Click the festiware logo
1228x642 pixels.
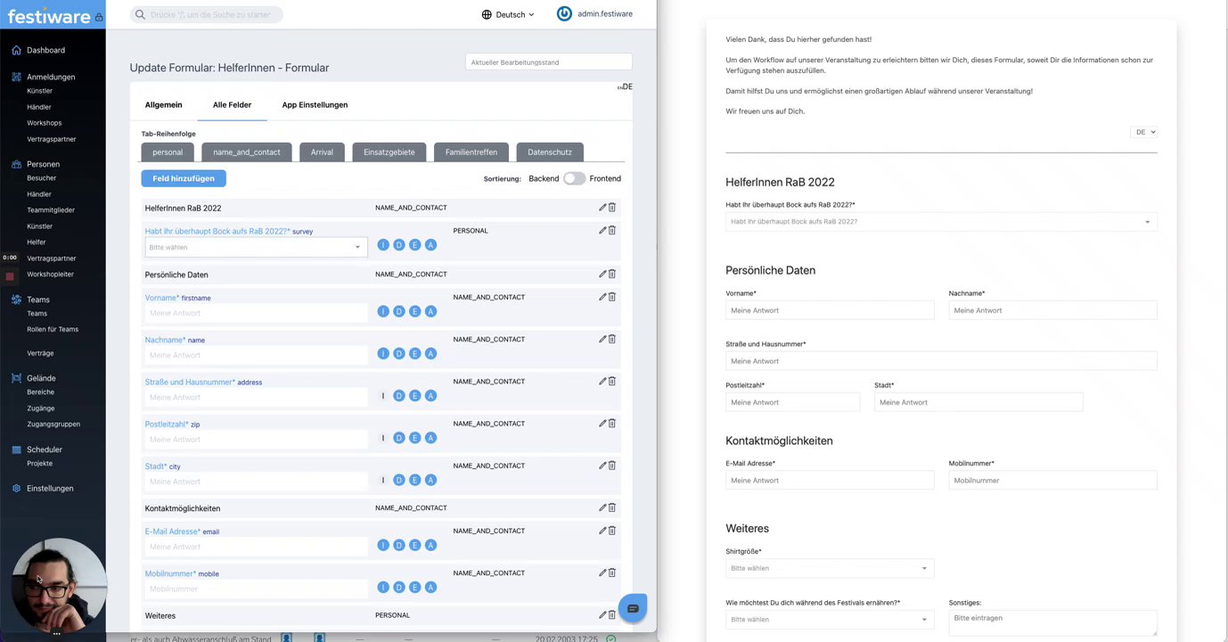[49, 15]
